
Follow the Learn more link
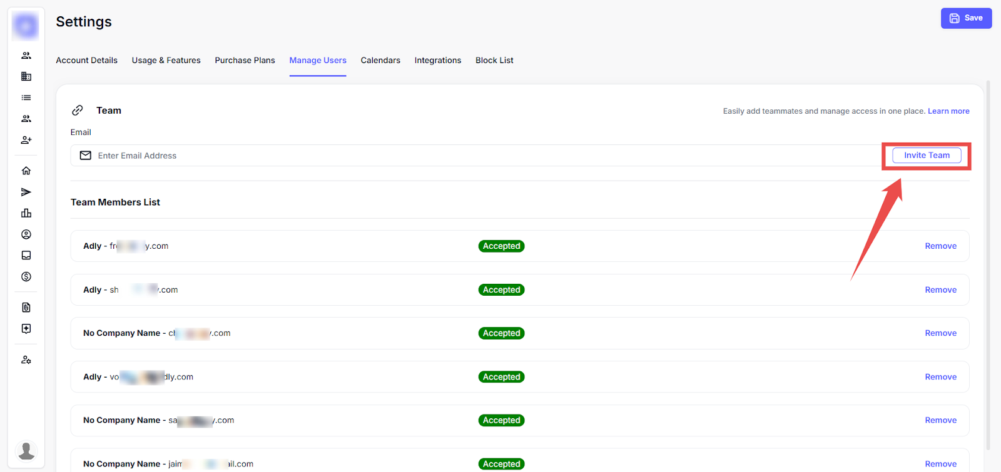click(x=948, y=111)
